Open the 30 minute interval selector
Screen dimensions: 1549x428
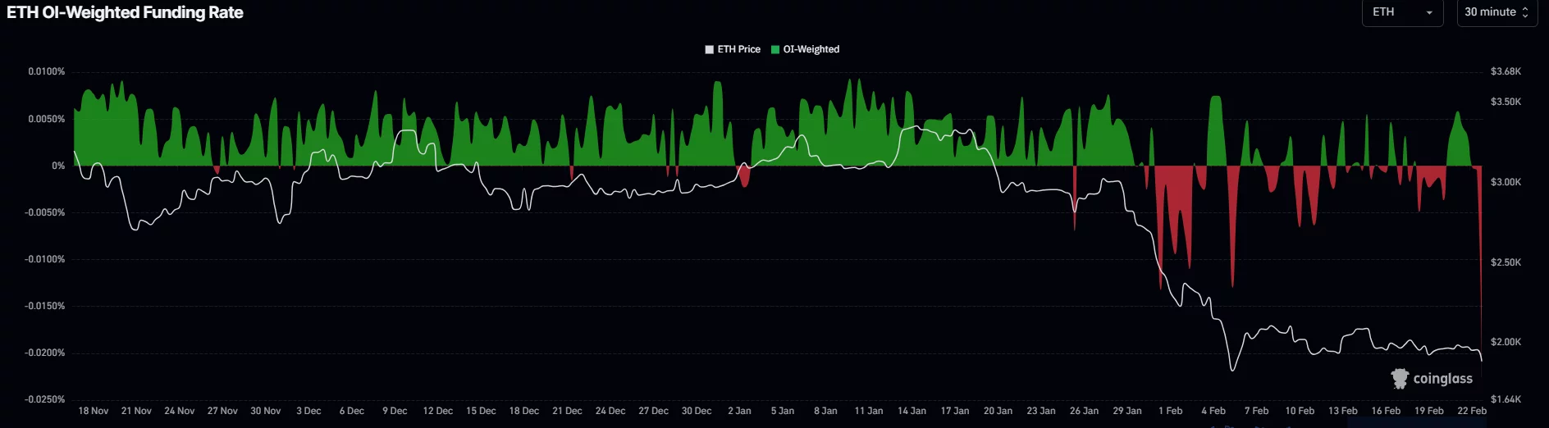(1496, 12)
